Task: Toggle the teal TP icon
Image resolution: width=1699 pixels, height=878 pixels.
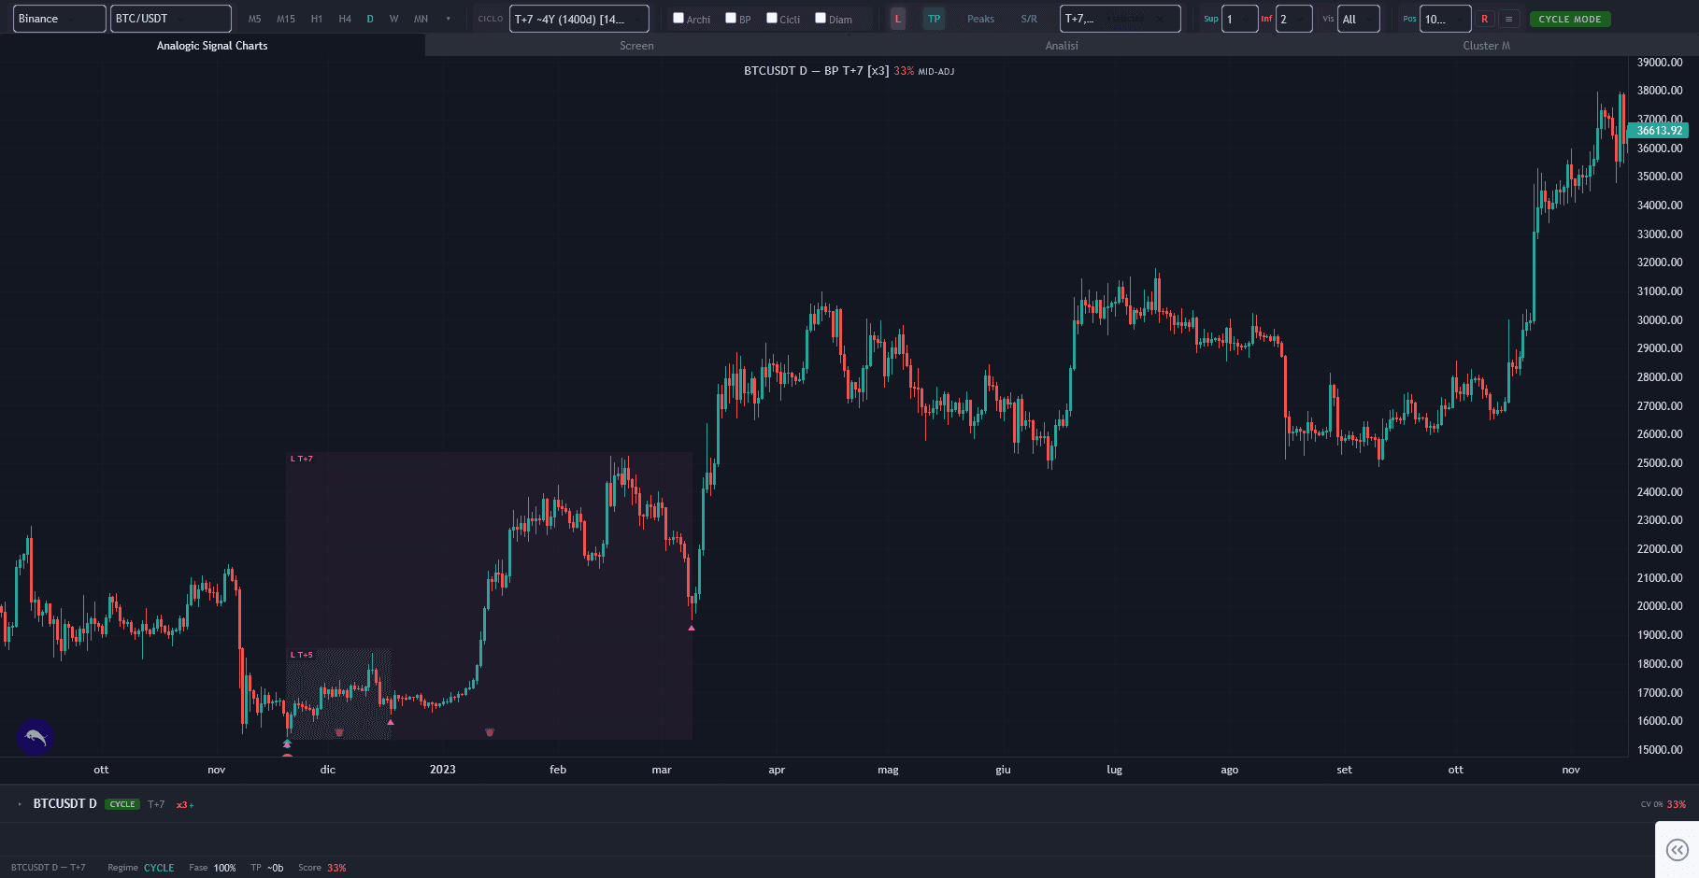Action: pos(934,19)
